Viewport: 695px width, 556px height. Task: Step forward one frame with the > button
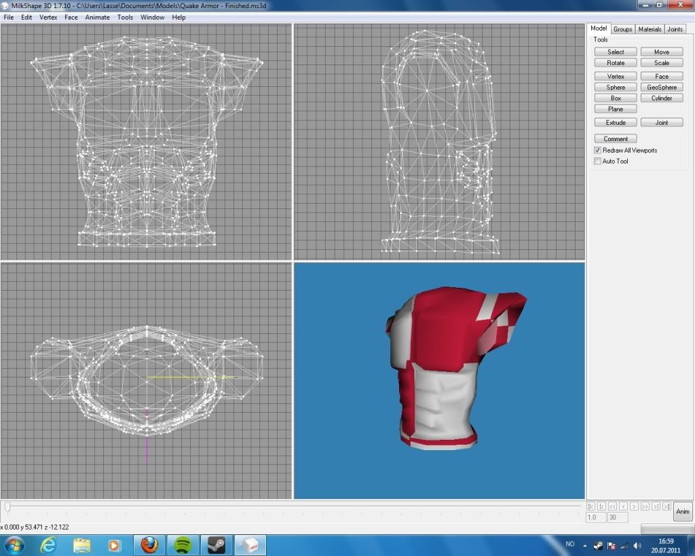coord(634,506)
